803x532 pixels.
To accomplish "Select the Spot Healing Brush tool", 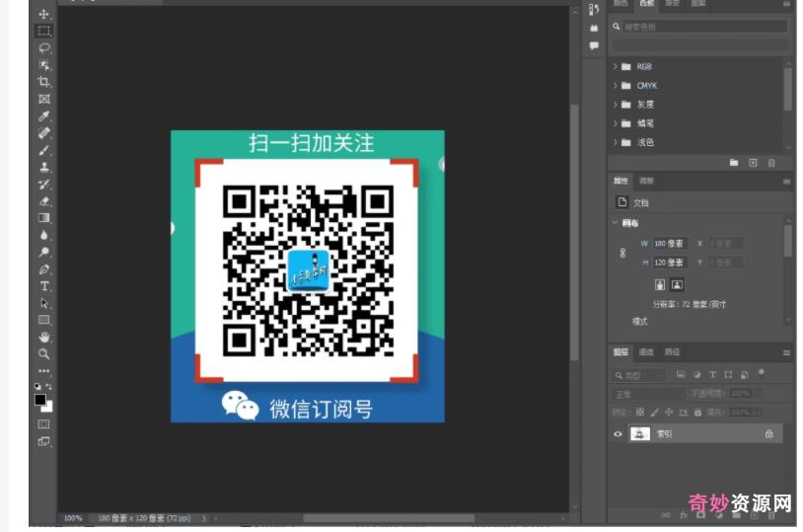I will coord(44,133).
